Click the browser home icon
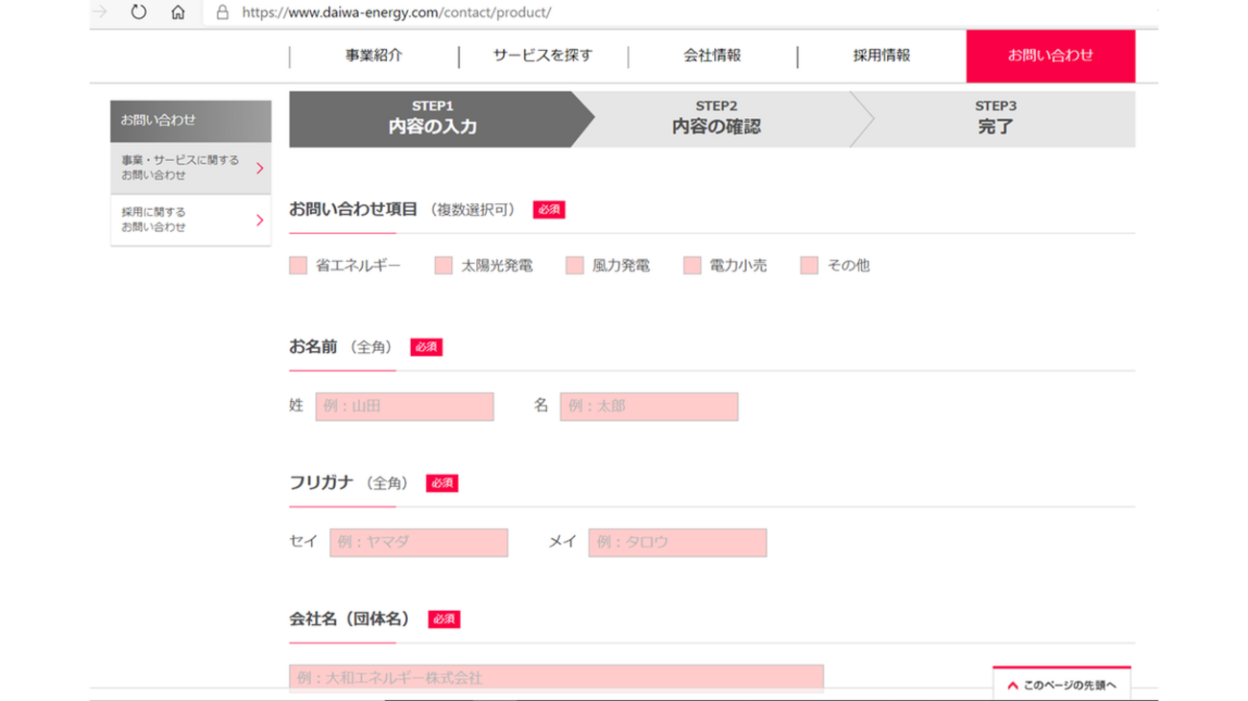Viewport: 1248px width, 701px height. tap(178, 12)
